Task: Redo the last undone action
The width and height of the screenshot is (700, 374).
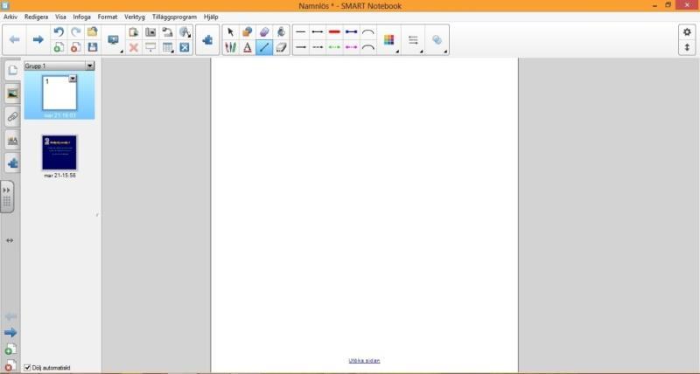Action: [x=75, y=32]
